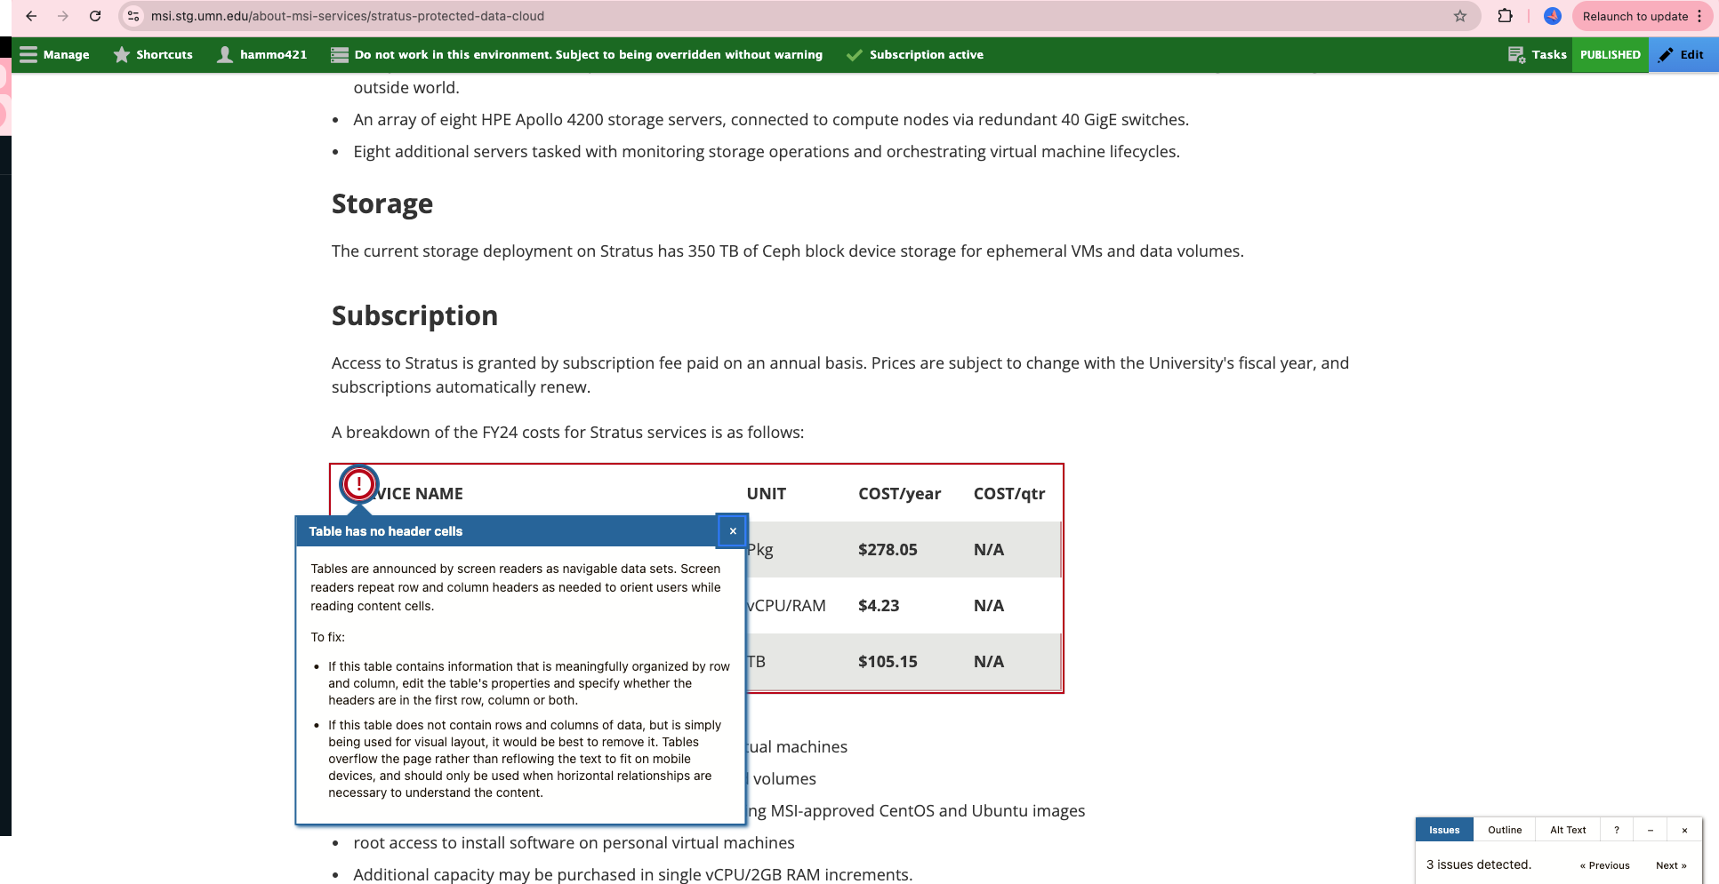Minimize the accessibility checker panel

1650,830
